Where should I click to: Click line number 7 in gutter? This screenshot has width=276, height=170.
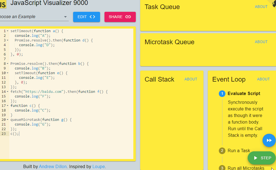pos(5,59)
